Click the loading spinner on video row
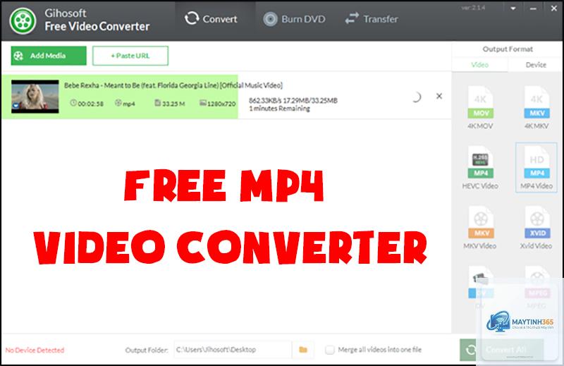Screen dimensions: 564x366 click(x=416, y=97)
